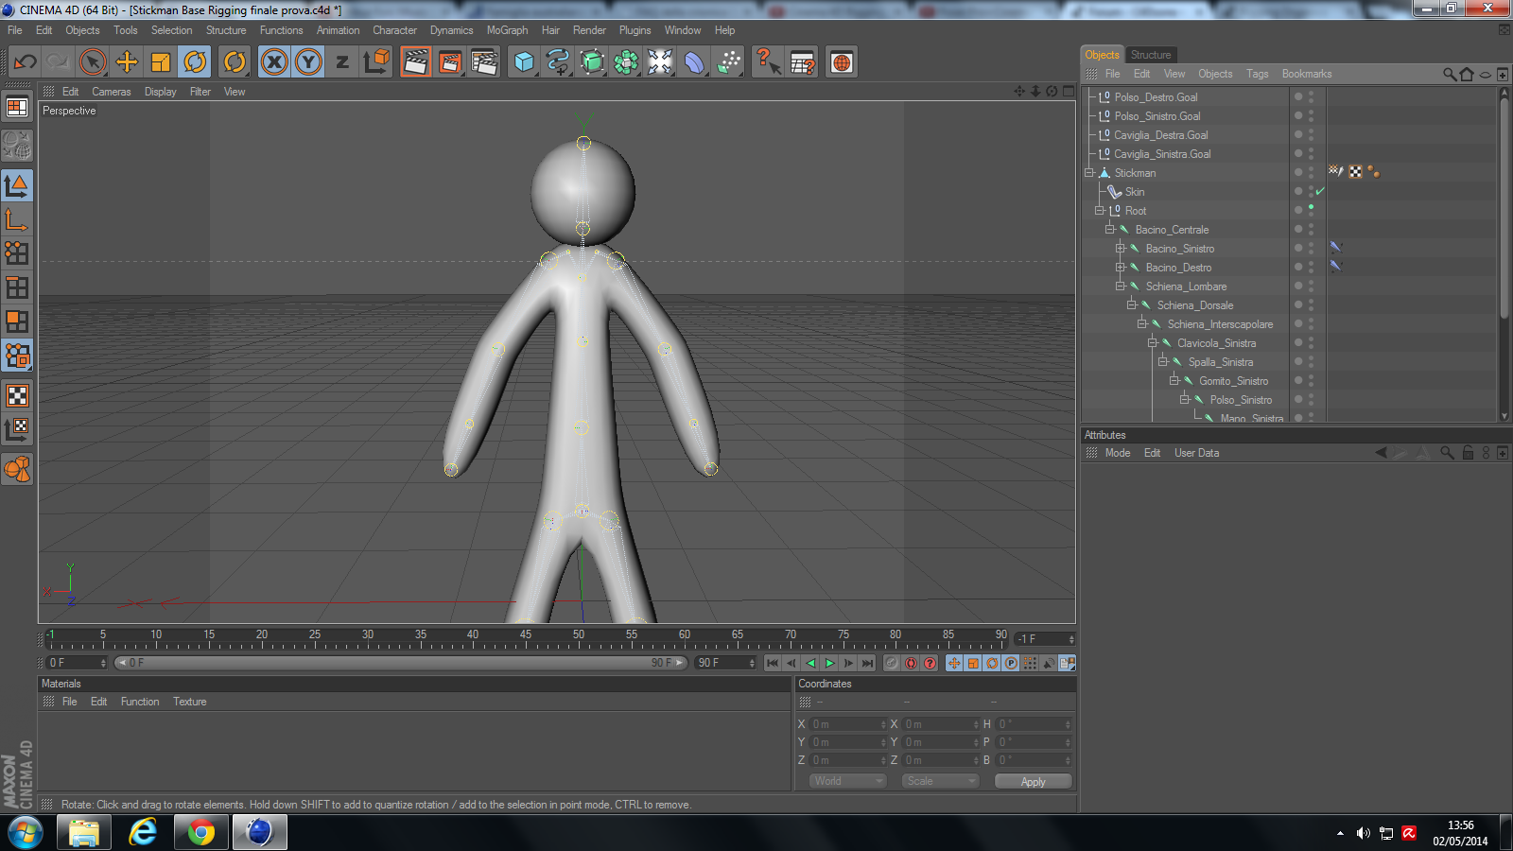Click the autokeying record button
The height and width of the screenshot is (851, 1513).
[911, 663]
